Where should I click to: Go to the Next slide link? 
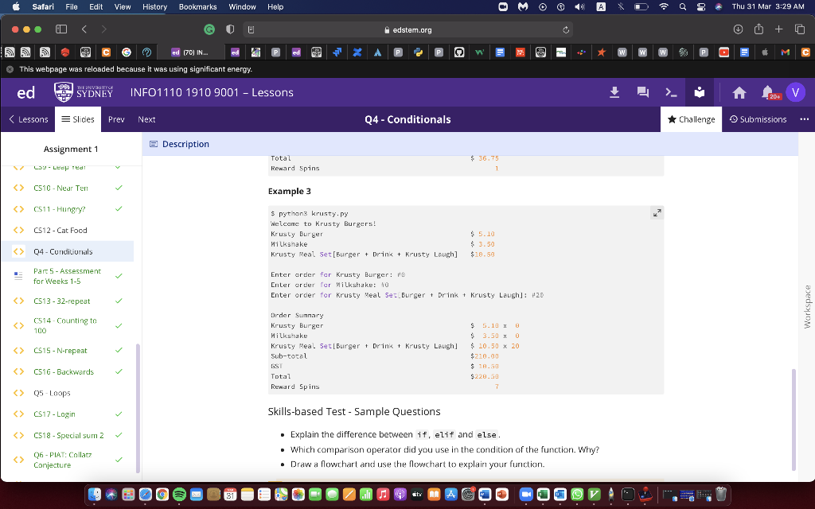coord(146,119)
